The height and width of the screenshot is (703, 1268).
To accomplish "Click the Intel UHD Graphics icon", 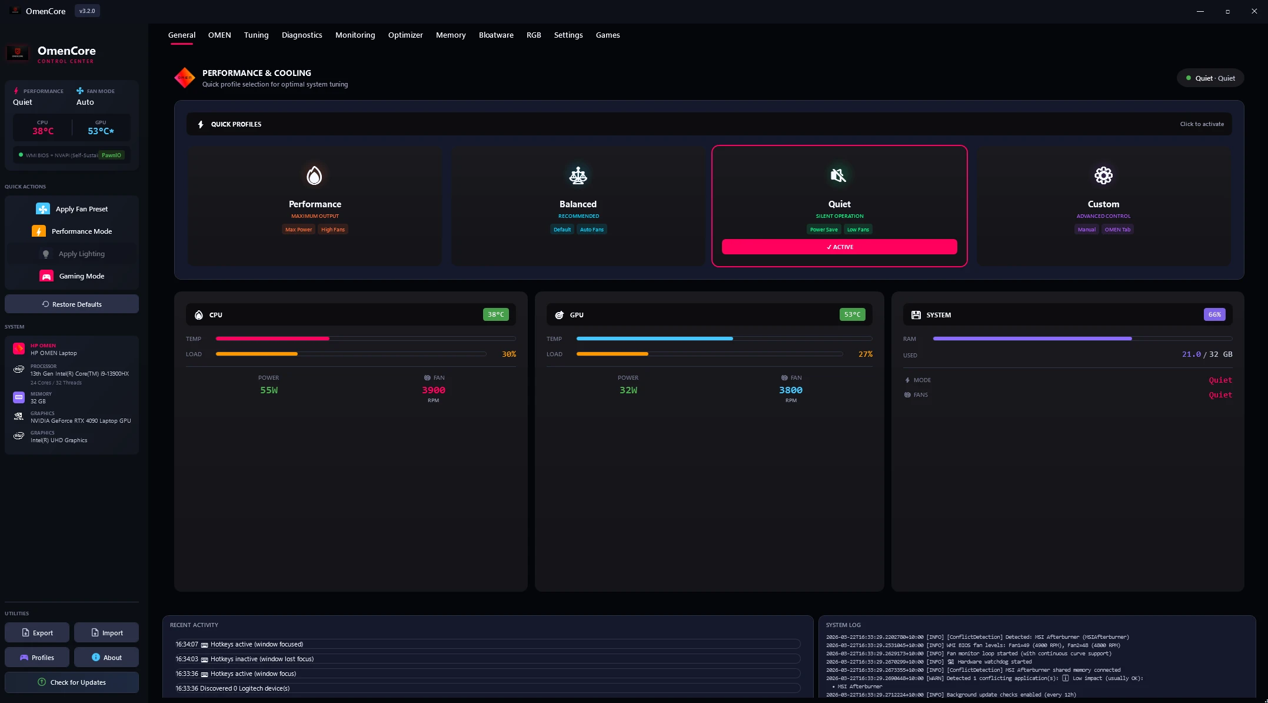I will (19, 436).
